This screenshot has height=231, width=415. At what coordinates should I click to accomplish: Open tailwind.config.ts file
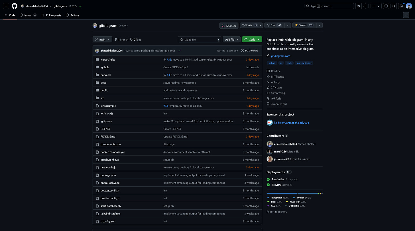110,214
